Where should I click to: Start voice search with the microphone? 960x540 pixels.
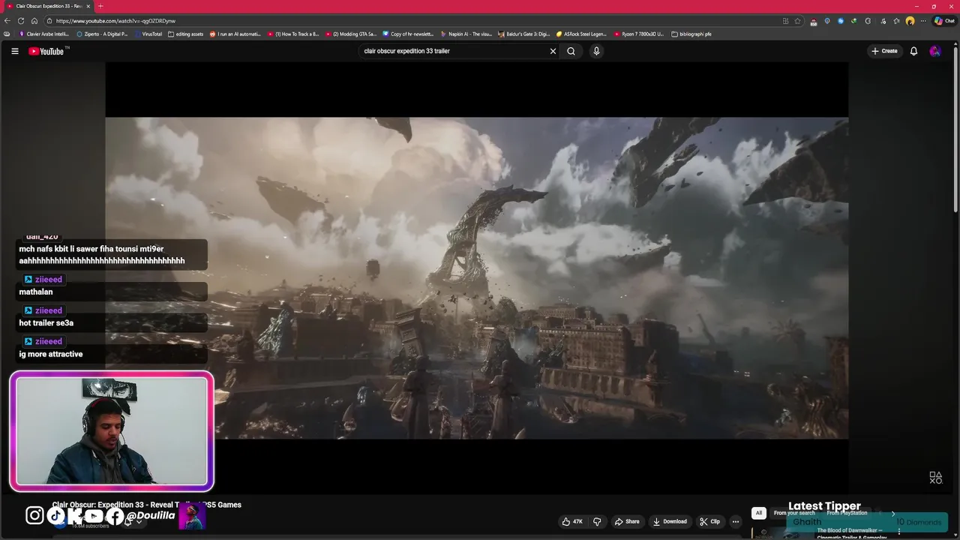pyautogui.click(x=596, y=51)
